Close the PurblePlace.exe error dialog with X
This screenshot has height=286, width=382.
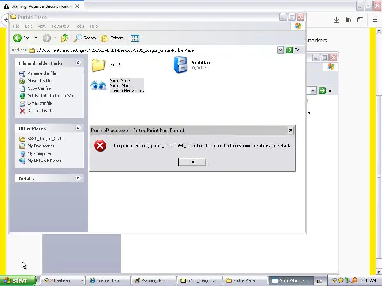pyautogui.click(x=291, y=130)
